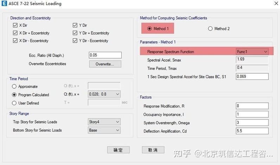Click the Spectral Accel, Smax label
The image size is (280, 165).
pyautogui.click(x=164, y=60)
